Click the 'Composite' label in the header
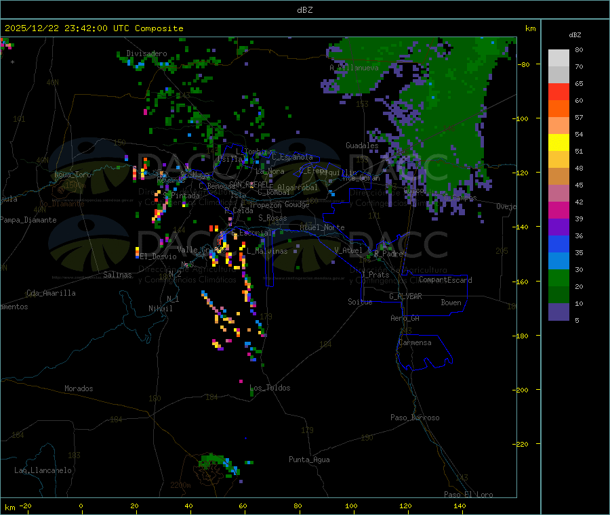This screenshot has height=515, width=610. tap(159, 28)
